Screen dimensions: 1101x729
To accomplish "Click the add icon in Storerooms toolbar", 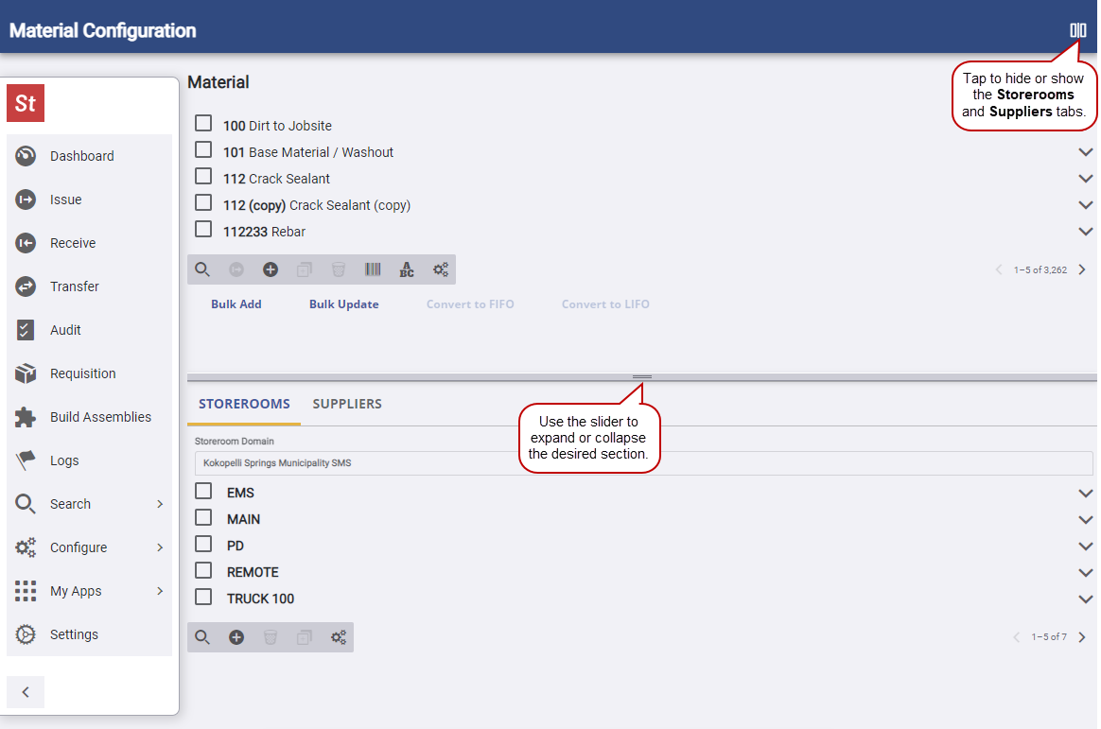I will [236, 637].
